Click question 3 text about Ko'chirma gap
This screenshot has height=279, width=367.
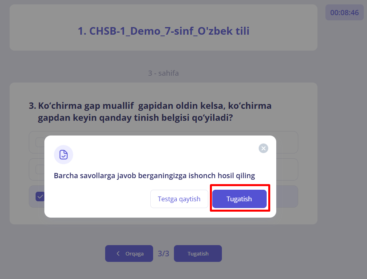click(150, 112)
